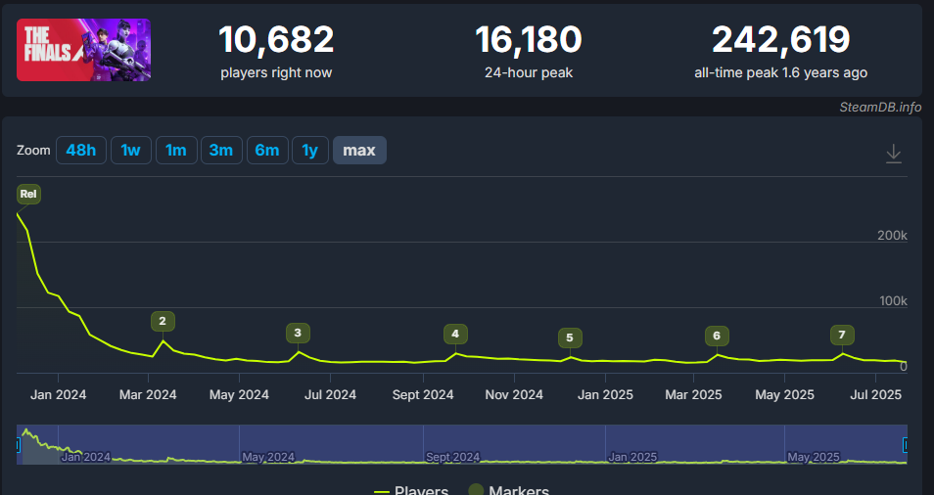The image size is (934, 495).
Task: Grab the left navigator range handle
Action: click(x=18, y=444)
